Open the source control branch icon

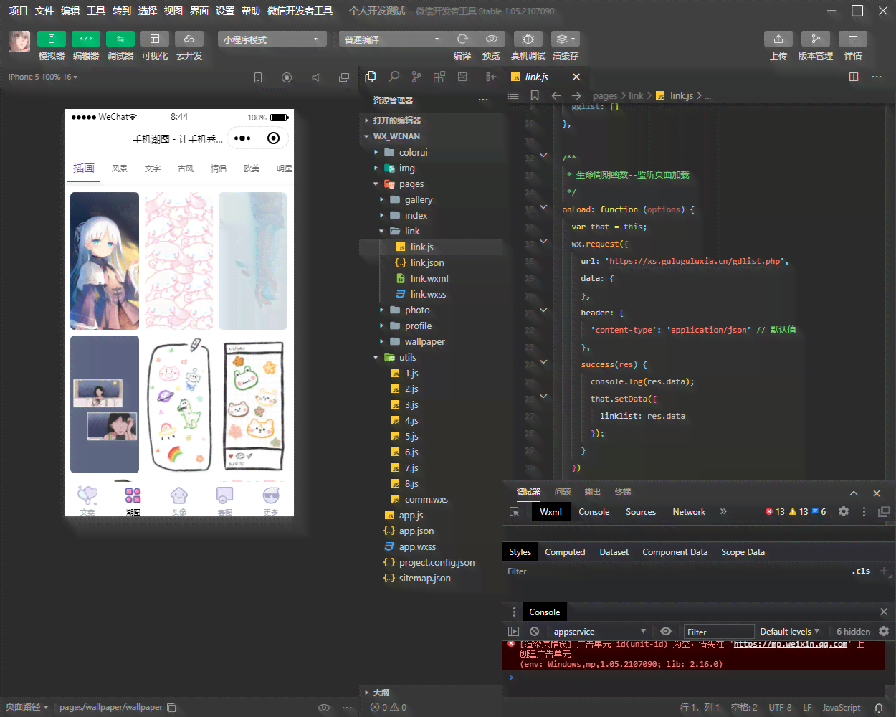point(416,77)
